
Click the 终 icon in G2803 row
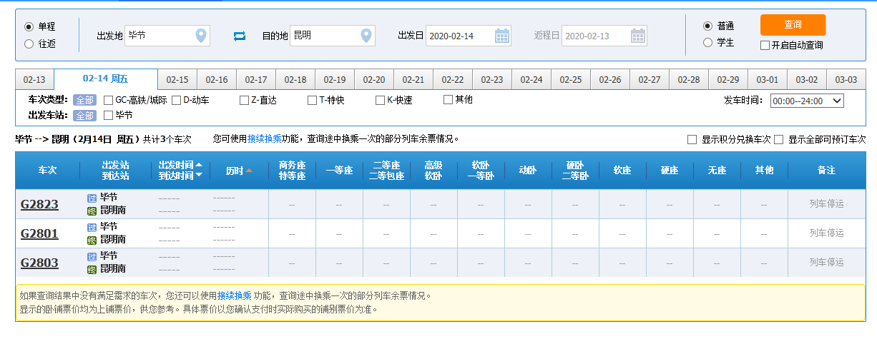92,269
